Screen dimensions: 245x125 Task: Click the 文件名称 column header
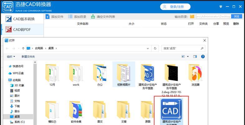pyautogui.click(x=83, y=24)
